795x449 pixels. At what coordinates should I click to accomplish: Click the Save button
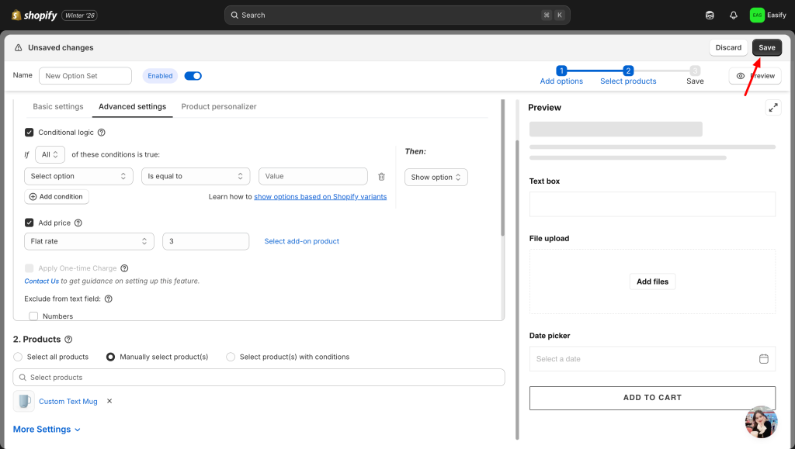(x=766, y=47)
